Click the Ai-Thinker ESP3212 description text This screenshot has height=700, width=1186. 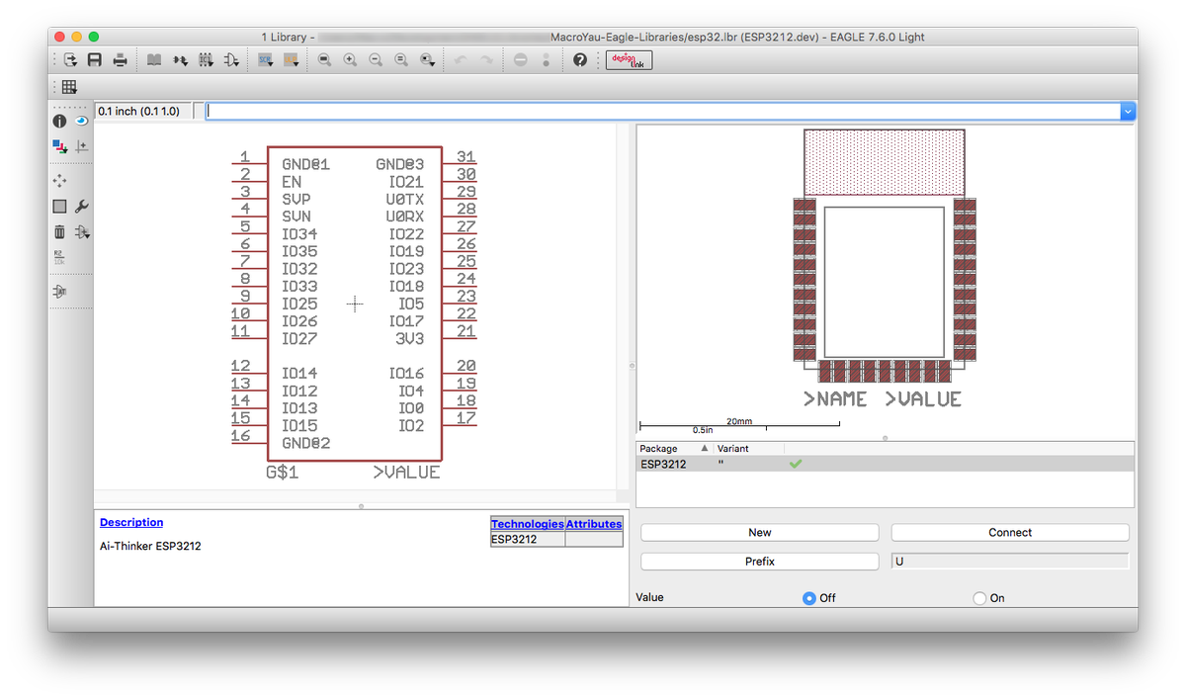click(x=150, y=546)
